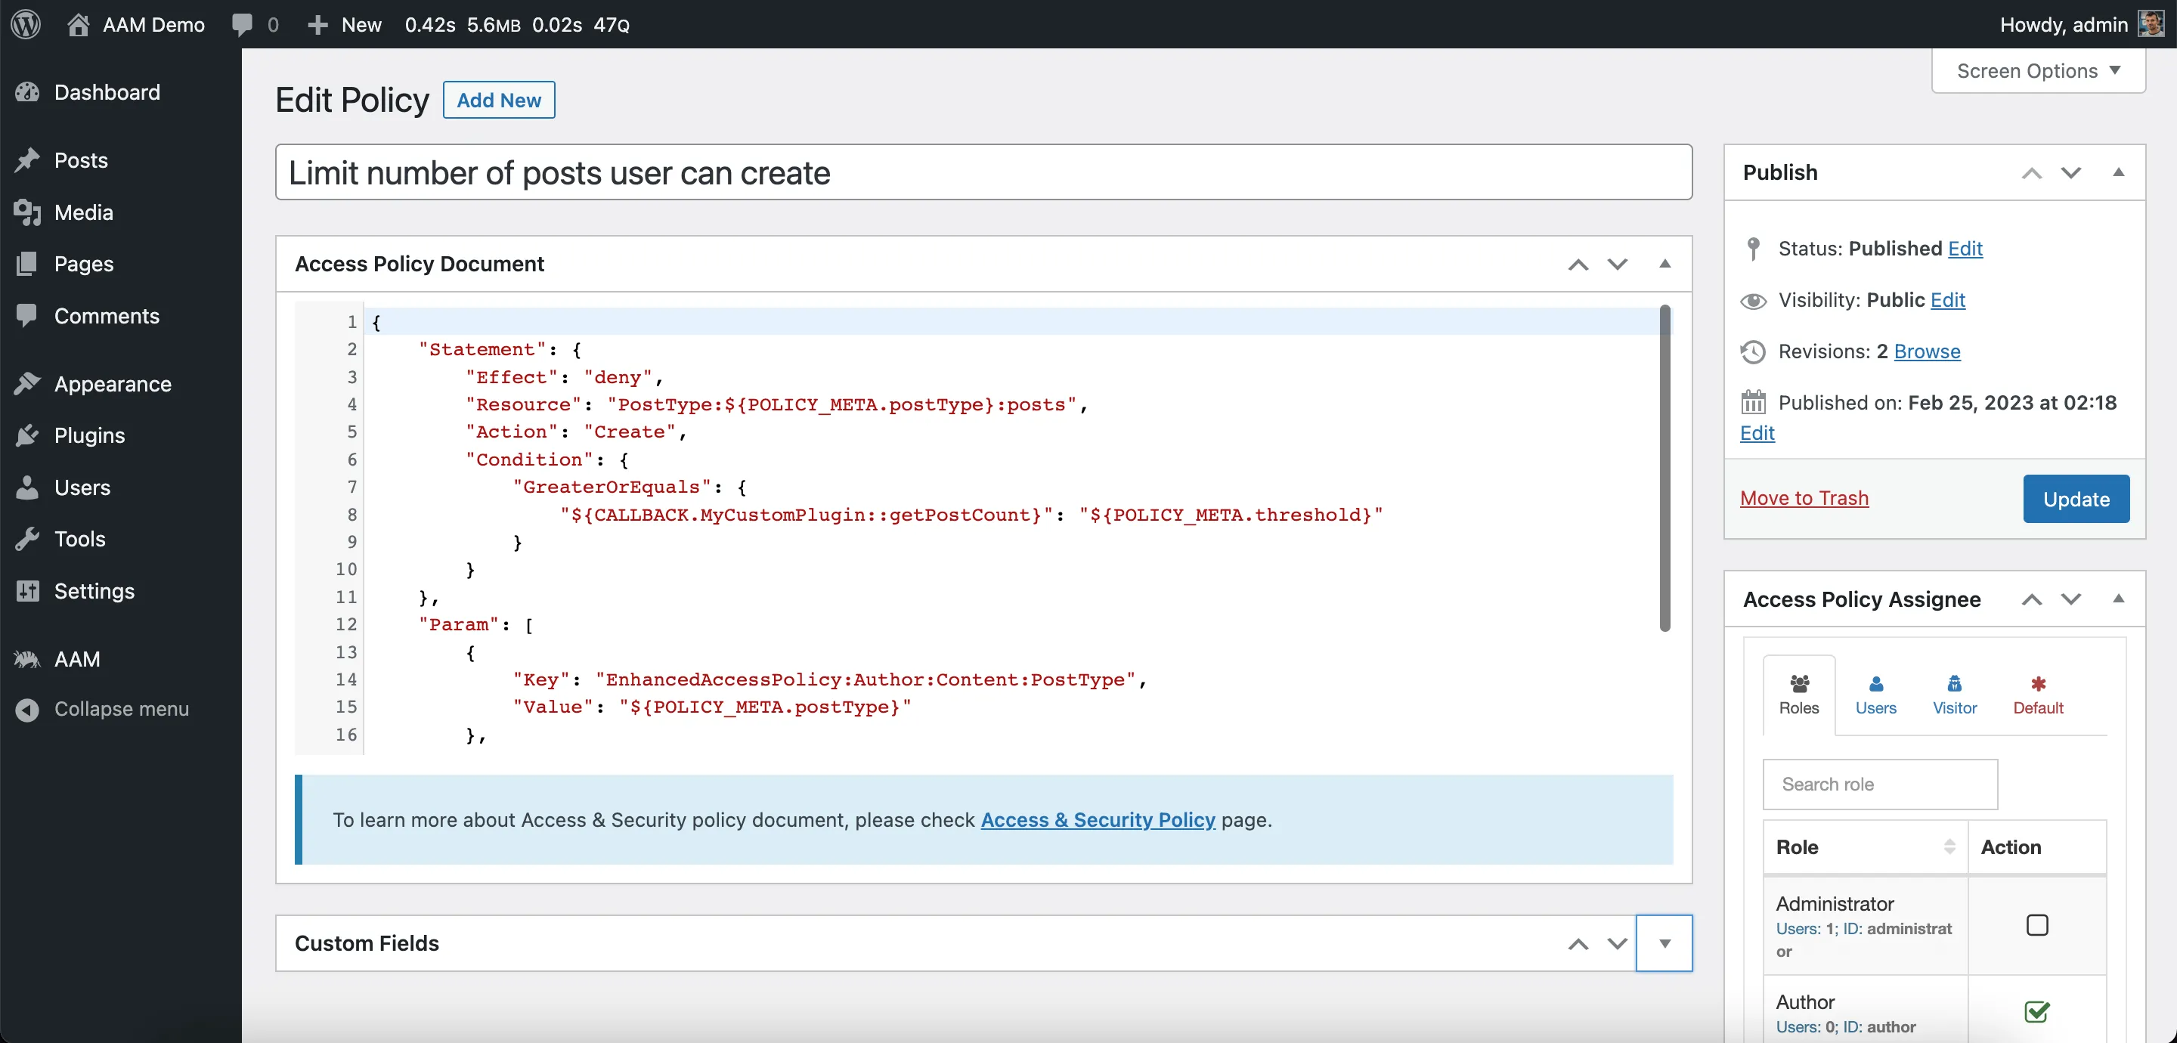Browse policy revisions link
The width and height of the screenshot is (2177, 1043).
pyautogui.click(x=1926, y=351)
